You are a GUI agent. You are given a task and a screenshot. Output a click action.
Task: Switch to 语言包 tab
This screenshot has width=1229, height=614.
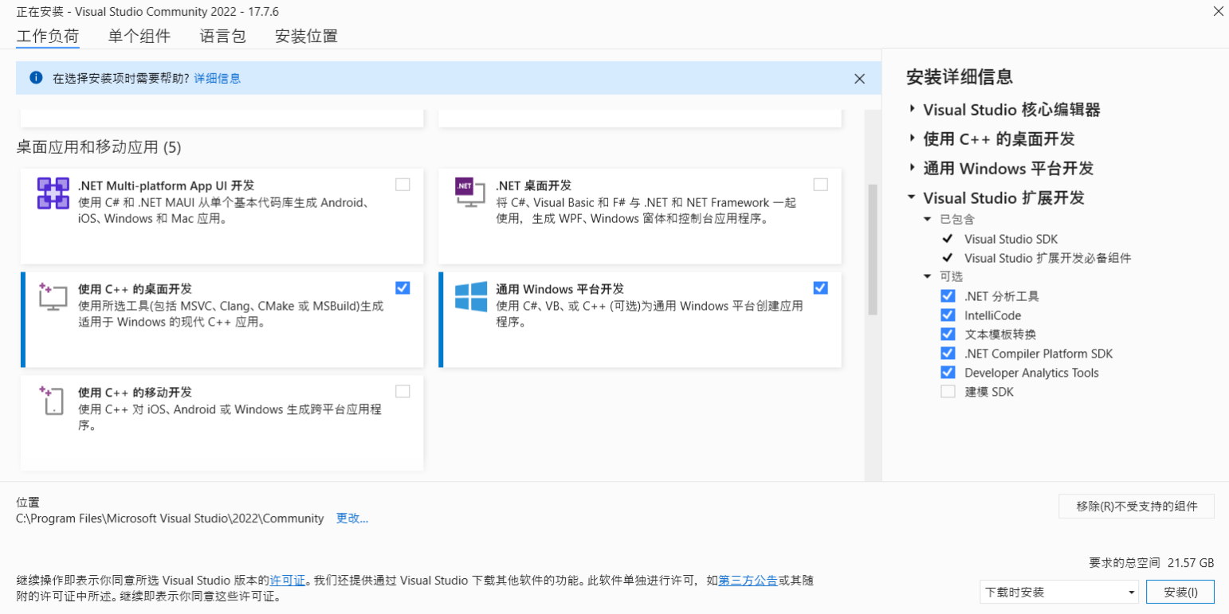pos(223,36)
